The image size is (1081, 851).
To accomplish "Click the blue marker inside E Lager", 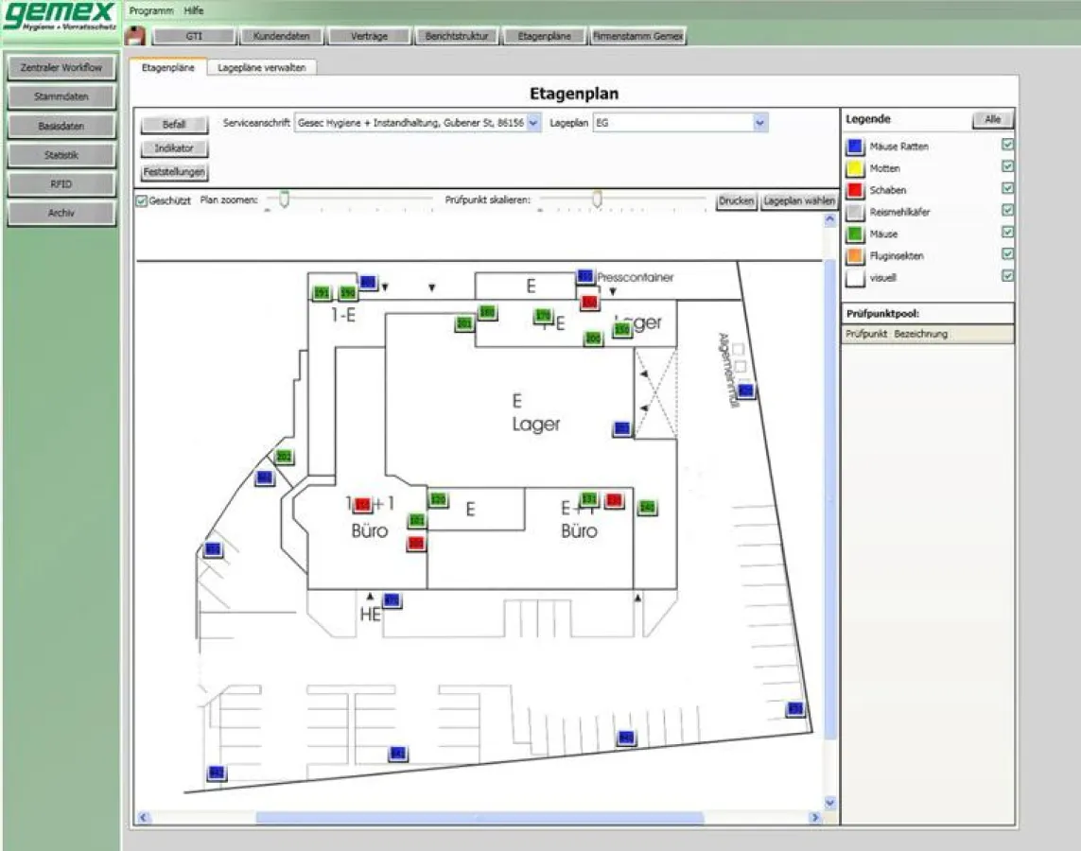I will (x=621, y=428).
